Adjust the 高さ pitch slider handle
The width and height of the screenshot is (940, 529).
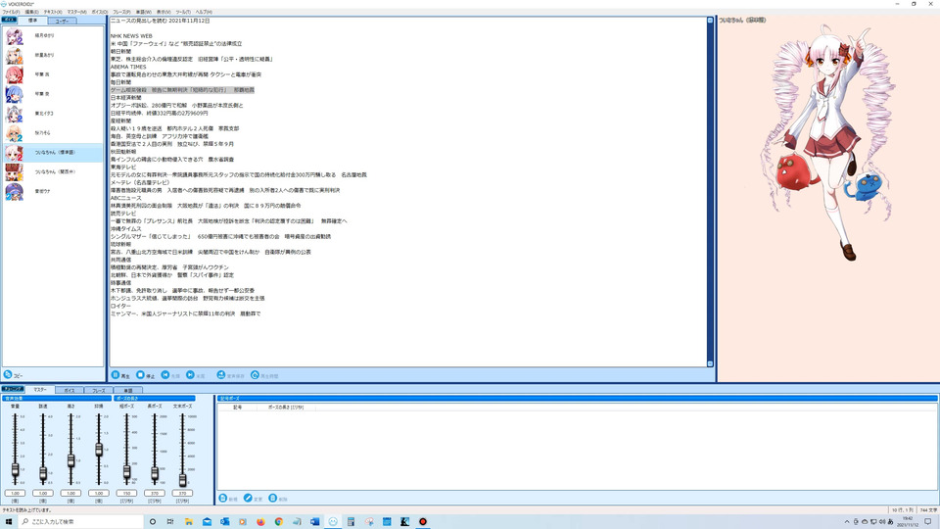coord(70,460)
